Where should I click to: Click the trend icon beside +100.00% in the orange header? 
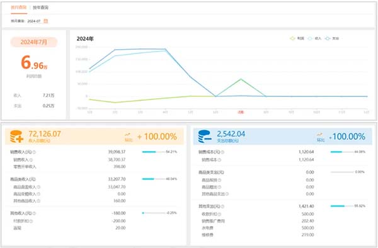pyautogui.click(x=128, y=135)
